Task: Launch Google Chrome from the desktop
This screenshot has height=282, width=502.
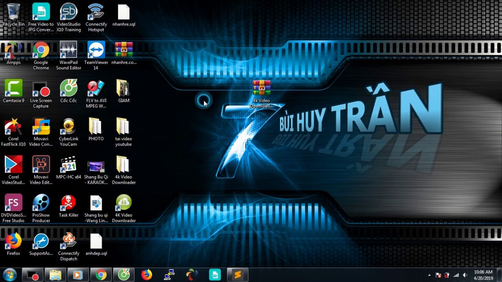Action: click(x=41, y=50)
